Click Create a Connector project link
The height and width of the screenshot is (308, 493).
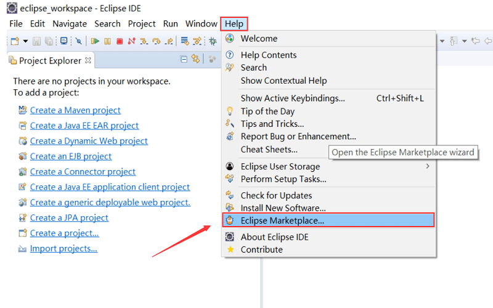[x=83, y=172]
